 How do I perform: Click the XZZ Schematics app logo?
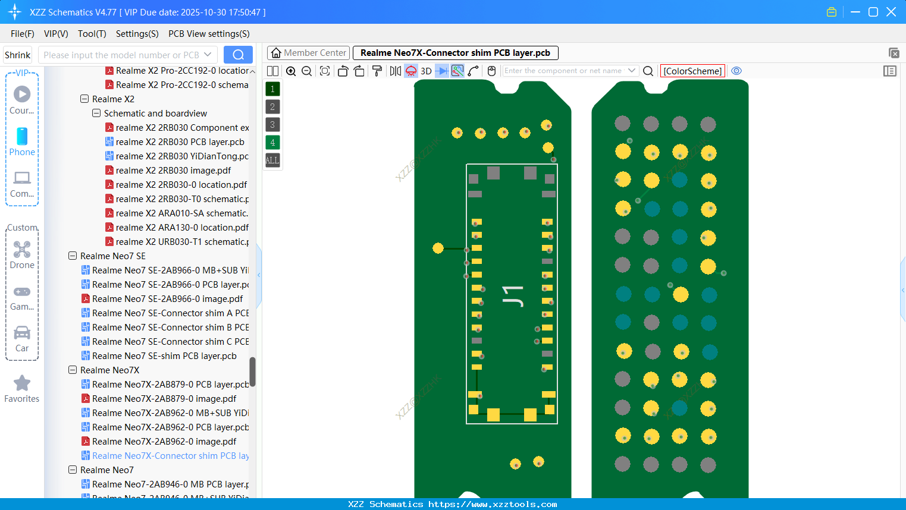pos(15,12)
